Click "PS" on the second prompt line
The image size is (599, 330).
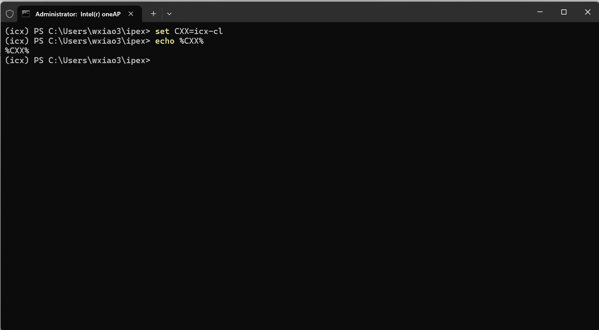point(38,41)
